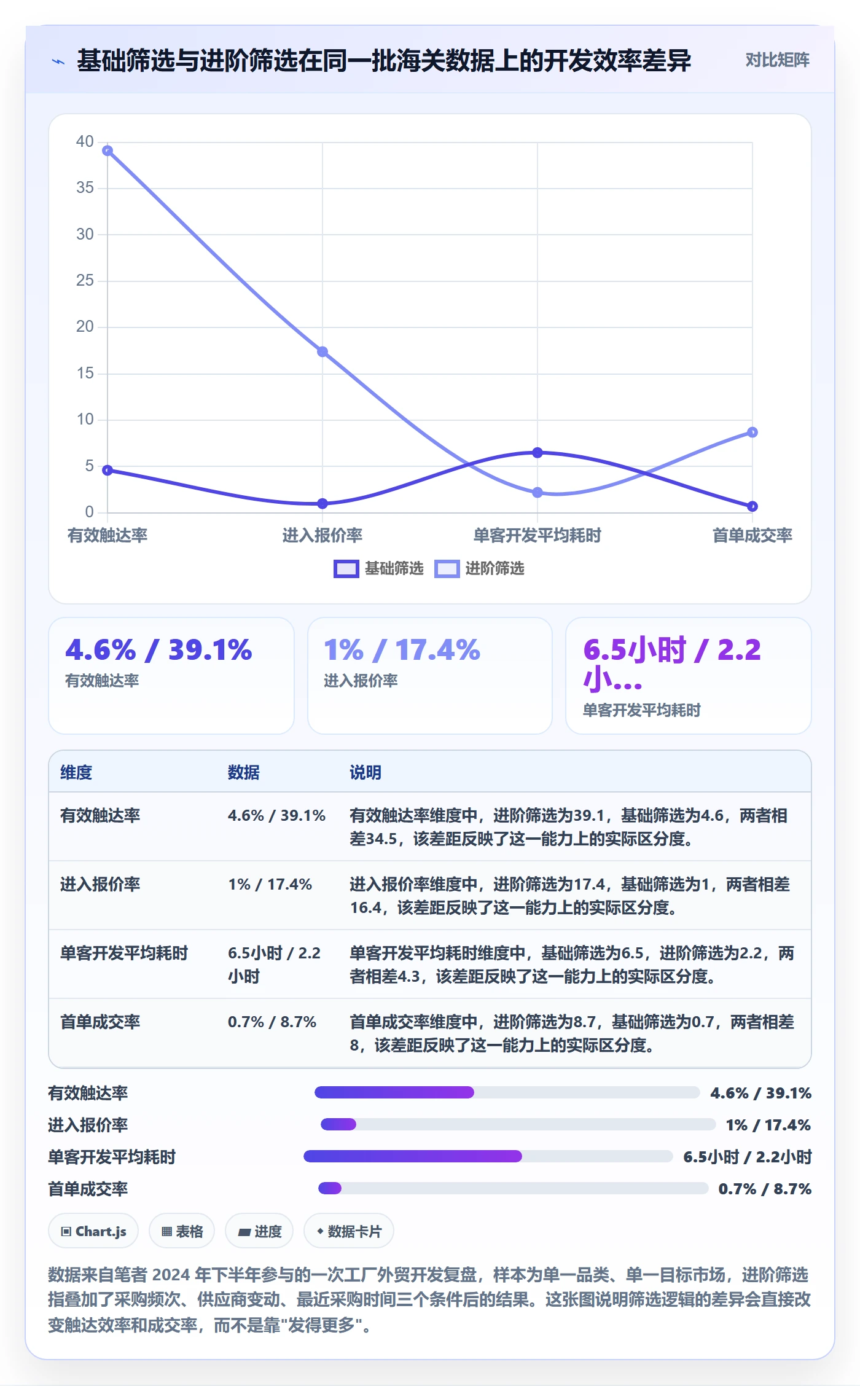Click progress value 6.5小时 / 2.2小时
Image resolution: width=860 pixels, height=1386 pixels.
pos(748,1157)
